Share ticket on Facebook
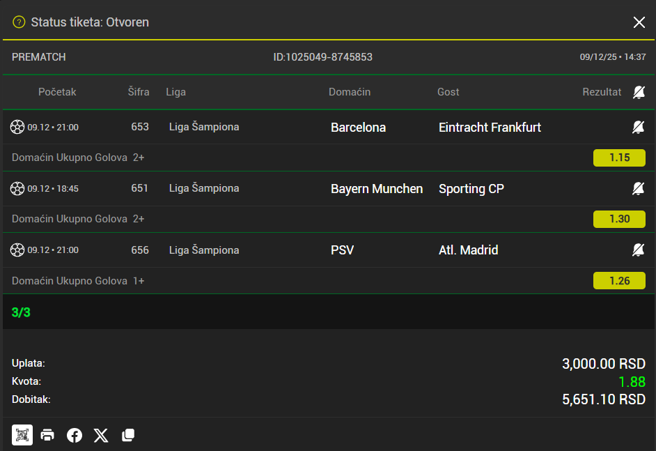The image size is (656, 451). pyautogui.click(x=75, y=435)
